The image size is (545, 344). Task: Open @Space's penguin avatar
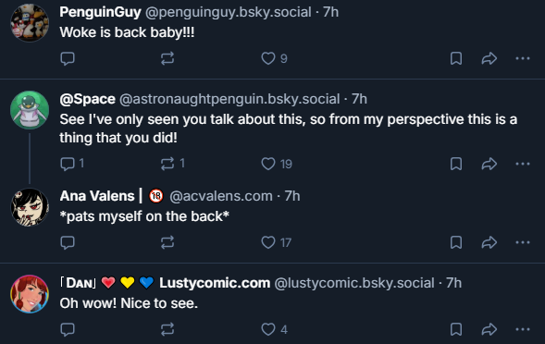point(30,110)
